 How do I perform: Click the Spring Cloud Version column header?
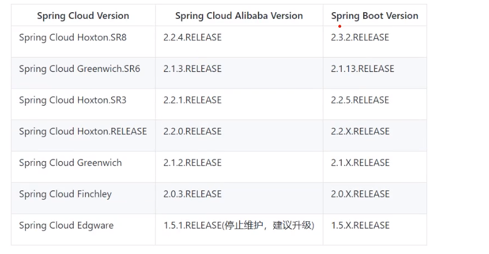pos(83,15)
